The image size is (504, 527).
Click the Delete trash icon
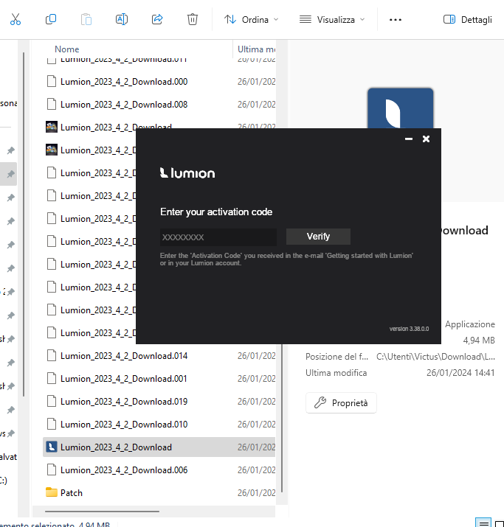click(x=193, y=19)
